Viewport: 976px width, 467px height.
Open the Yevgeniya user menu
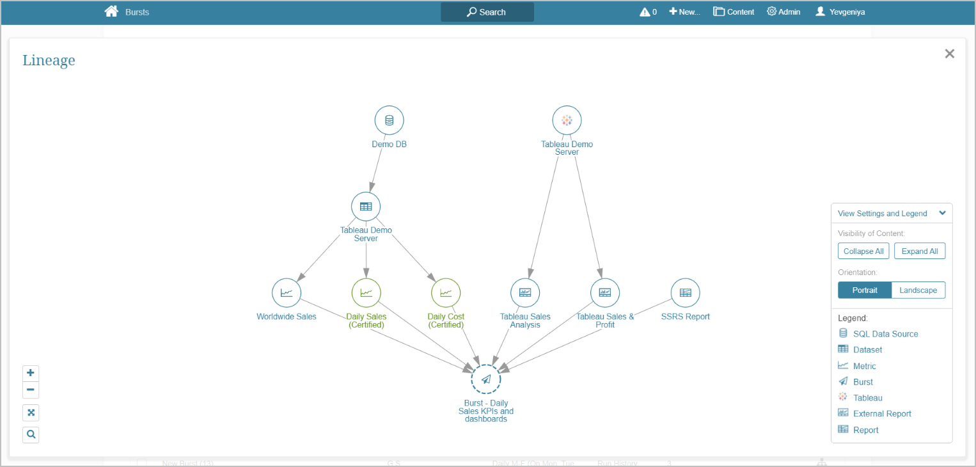(x=840, y=12)
